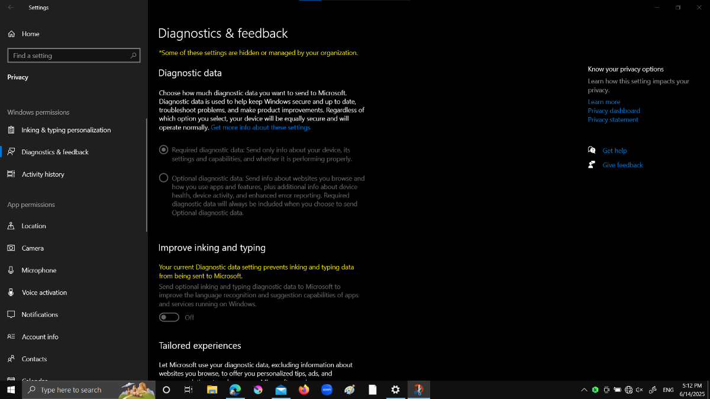The image size is (710, 399).
Task: Open the Privacy dashboard link
Action: click(614, 111)
